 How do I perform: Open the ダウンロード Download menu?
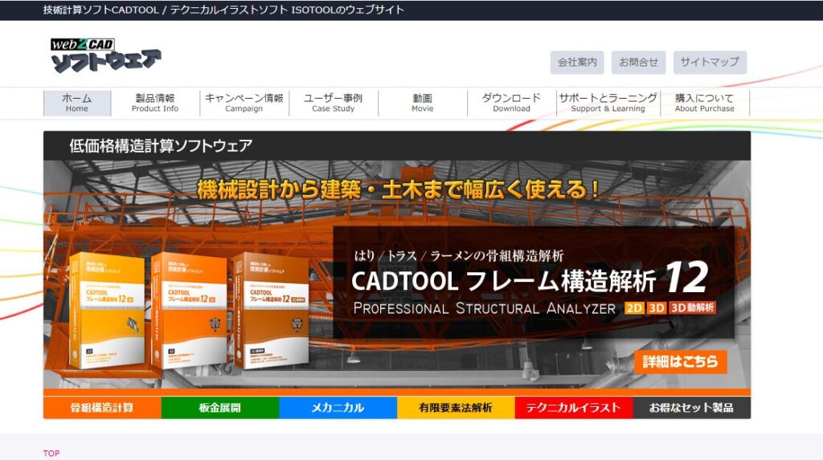pos(511,103)
